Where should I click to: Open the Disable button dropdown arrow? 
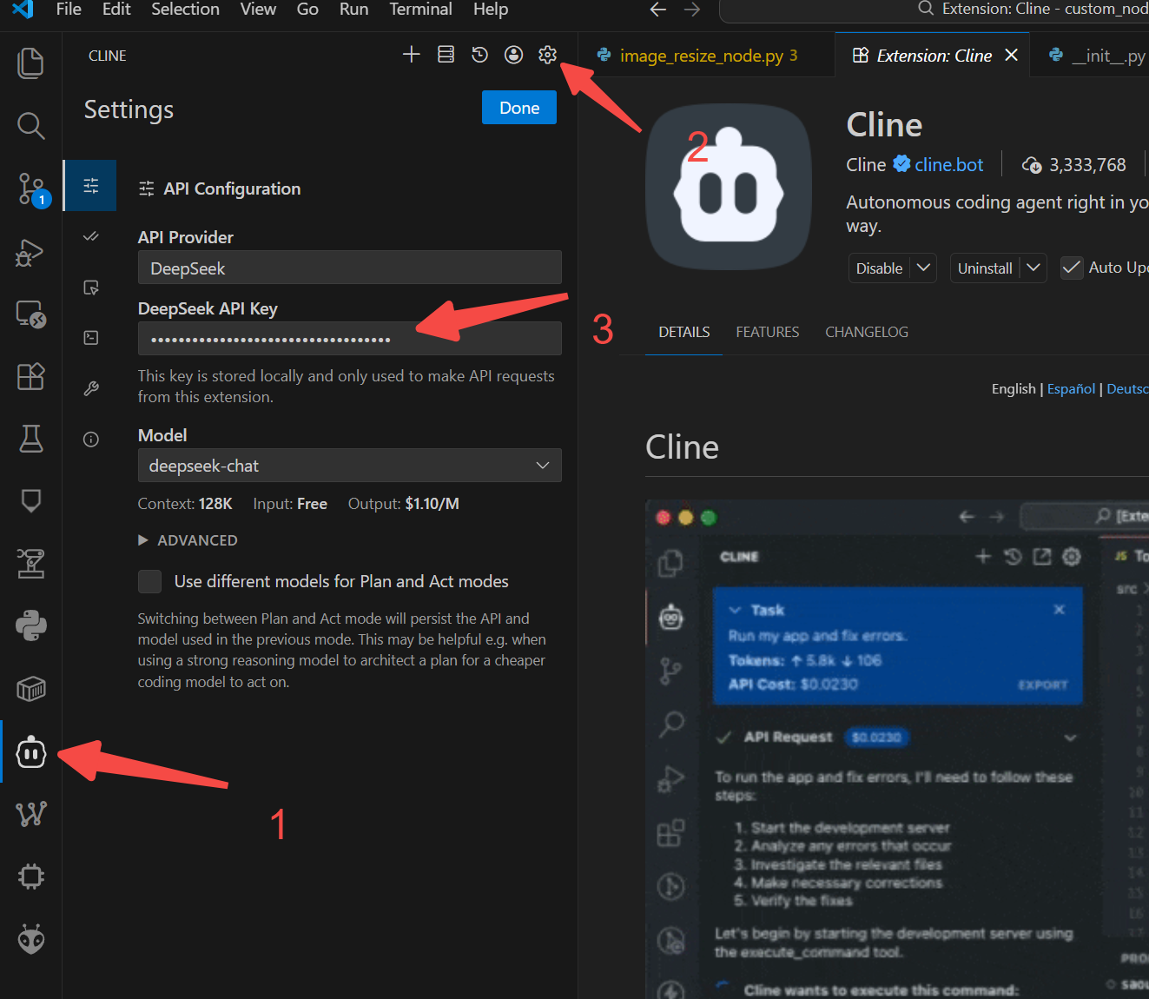(x=923, y=268)
